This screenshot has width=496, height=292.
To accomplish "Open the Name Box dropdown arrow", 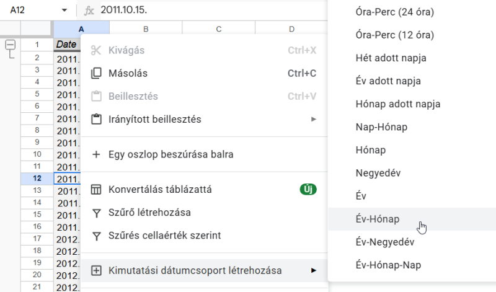I will coord(64,11).
